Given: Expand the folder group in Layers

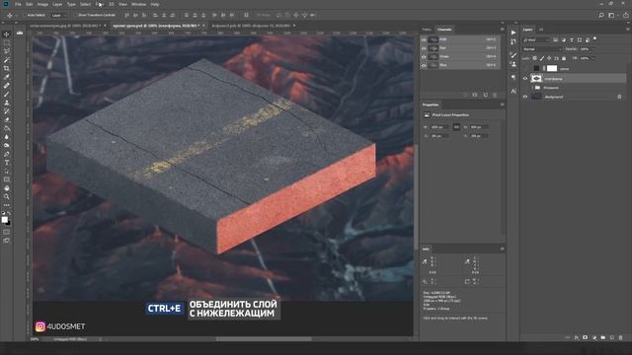Looking at the screenshot, I should [532, 88].
